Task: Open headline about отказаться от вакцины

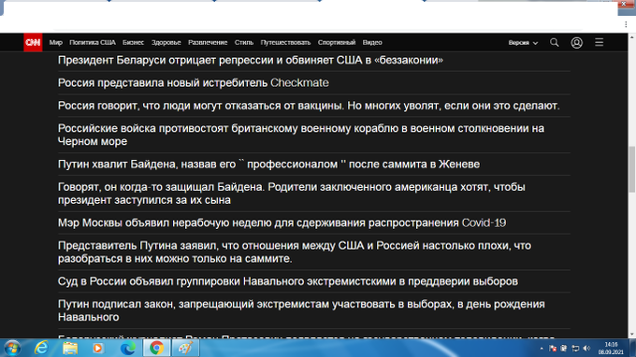Action: 309,106
